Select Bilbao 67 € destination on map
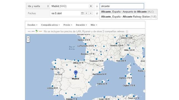This screenshot has width=179, height=100. (x=78, y=63)
